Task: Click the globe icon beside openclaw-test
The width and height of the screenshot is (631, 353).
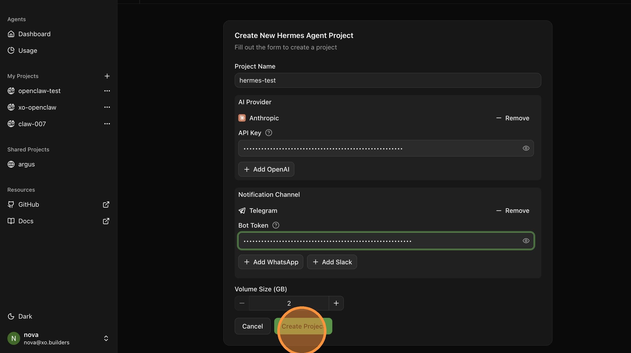Action: 11,91
